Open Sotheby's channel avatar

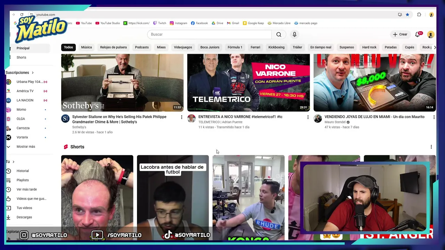(65, 119)
